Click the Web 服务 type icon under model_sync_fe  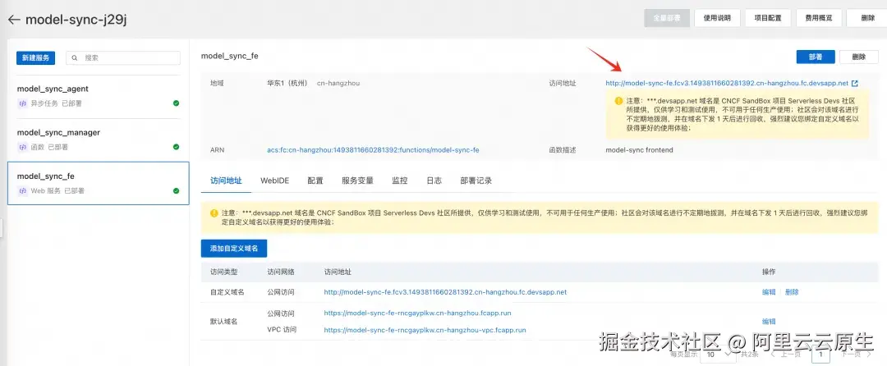23,191
